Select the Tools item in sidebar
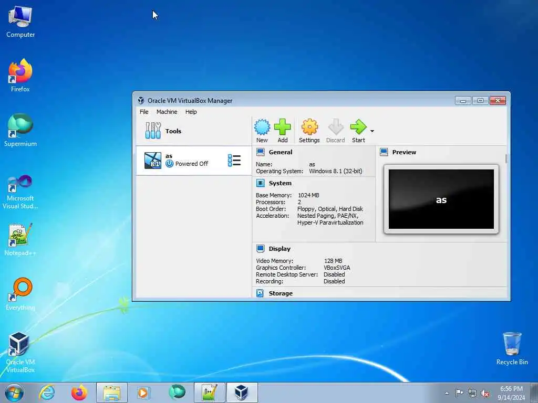 point(194,131)
